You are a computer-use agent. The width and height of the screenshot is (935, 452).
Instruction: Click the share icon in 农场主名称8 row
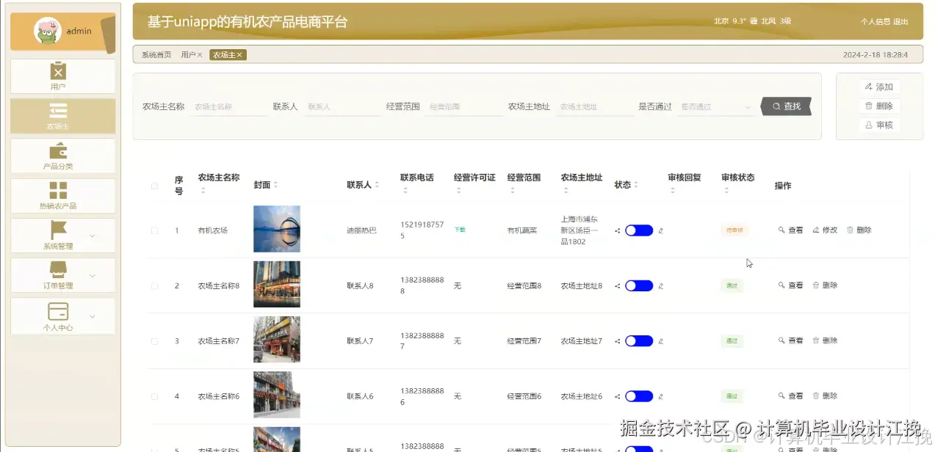point(618,285)
